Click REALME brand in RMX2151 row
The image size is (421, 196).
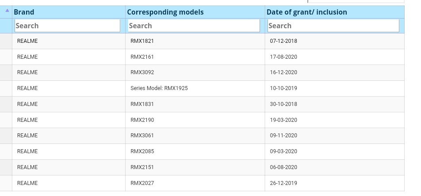pyautogui.click(x=27, y=167)
